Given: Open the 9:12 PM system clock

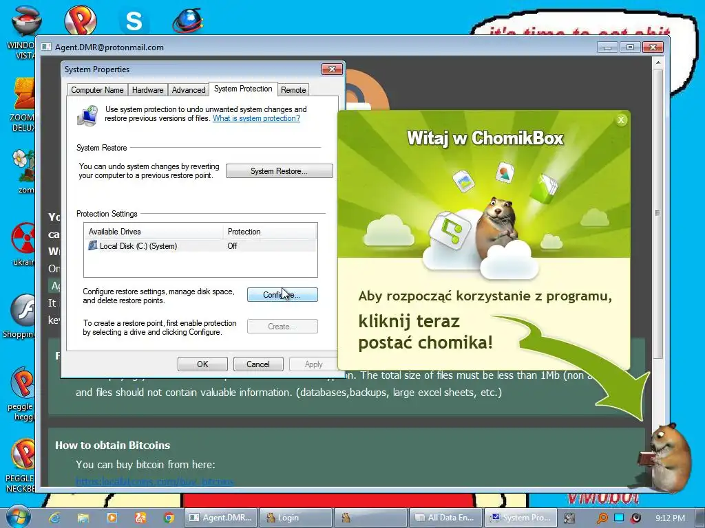Looking at the screenshot, I should pyautogui.click(x=670, y=518).
